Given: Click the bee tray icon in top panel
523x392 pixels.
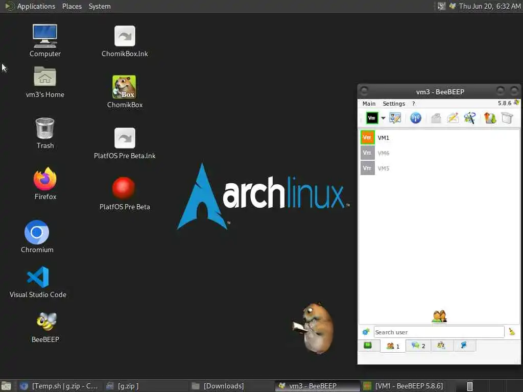Looking at the screenshot, I should [x=453, y=6].
